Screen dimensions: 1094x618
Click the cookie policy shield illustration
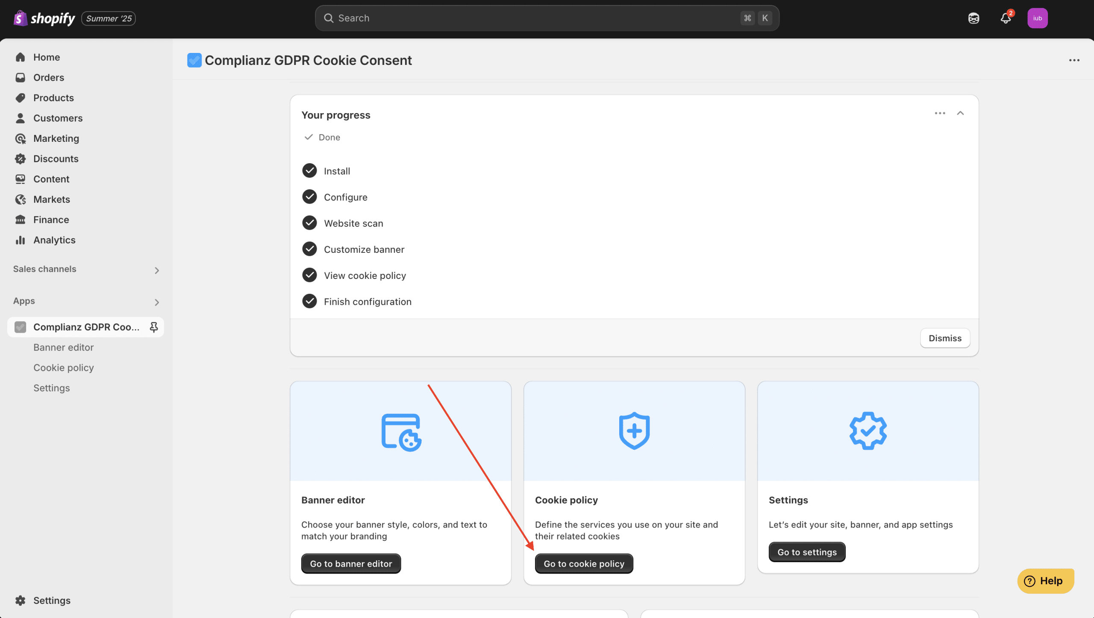[634, 431]
